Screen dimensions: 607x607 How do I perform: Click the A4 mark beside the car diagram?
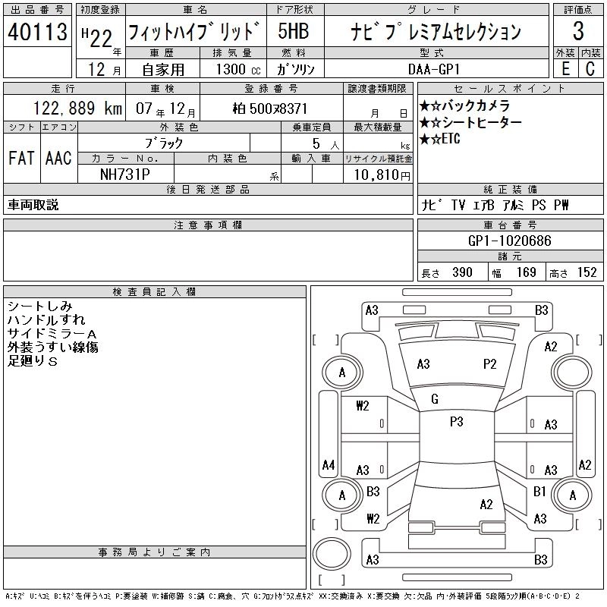point(329,465)
